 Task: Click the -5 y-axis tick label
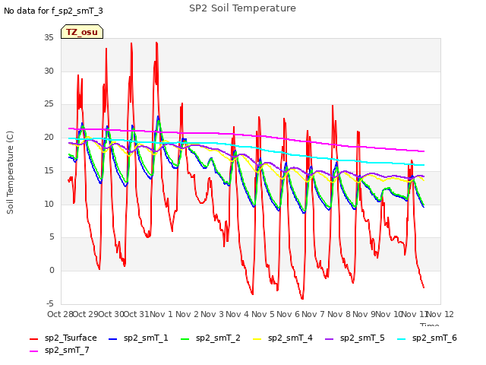(x=50, y=303)
